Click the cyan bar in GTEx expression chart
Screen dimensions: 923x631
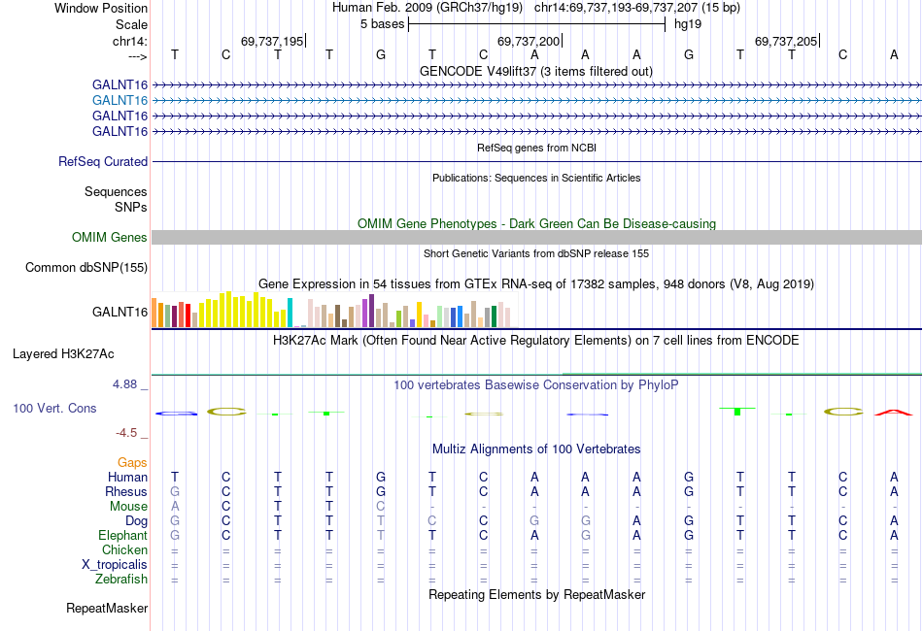[290, 313]
